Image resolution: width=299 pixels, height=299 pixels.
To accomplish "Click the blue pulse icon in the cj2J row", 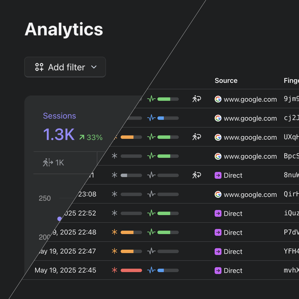I will click(151, 118).
